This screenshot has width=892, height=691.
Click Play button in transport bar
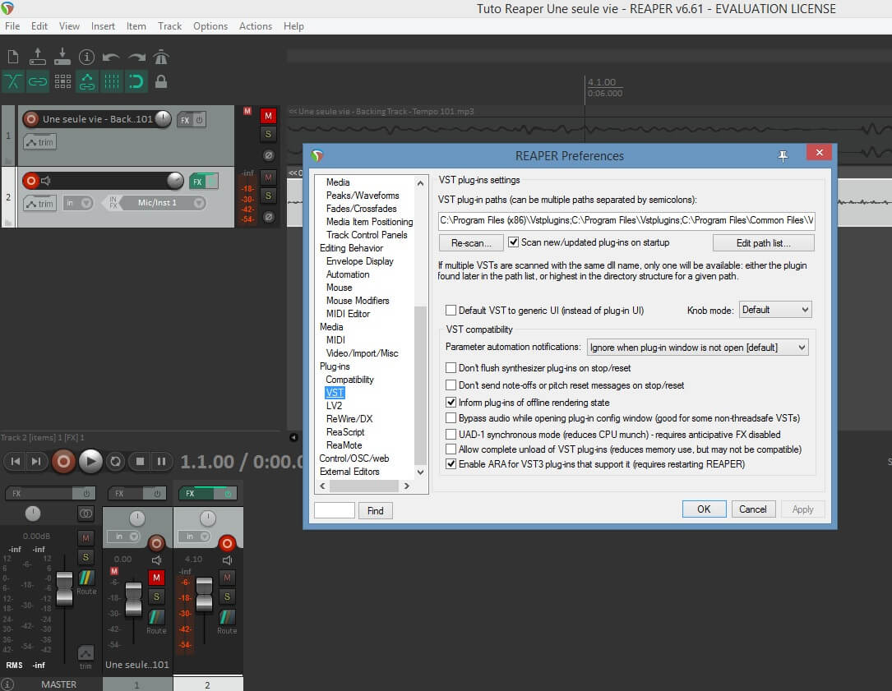tap(90, 461)
